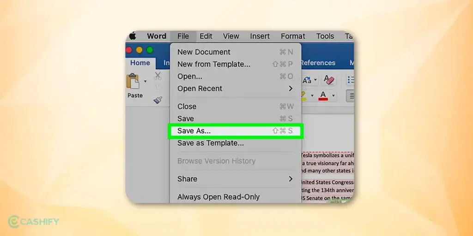Open the Change Case dropdown arrow

click(315, 80)
